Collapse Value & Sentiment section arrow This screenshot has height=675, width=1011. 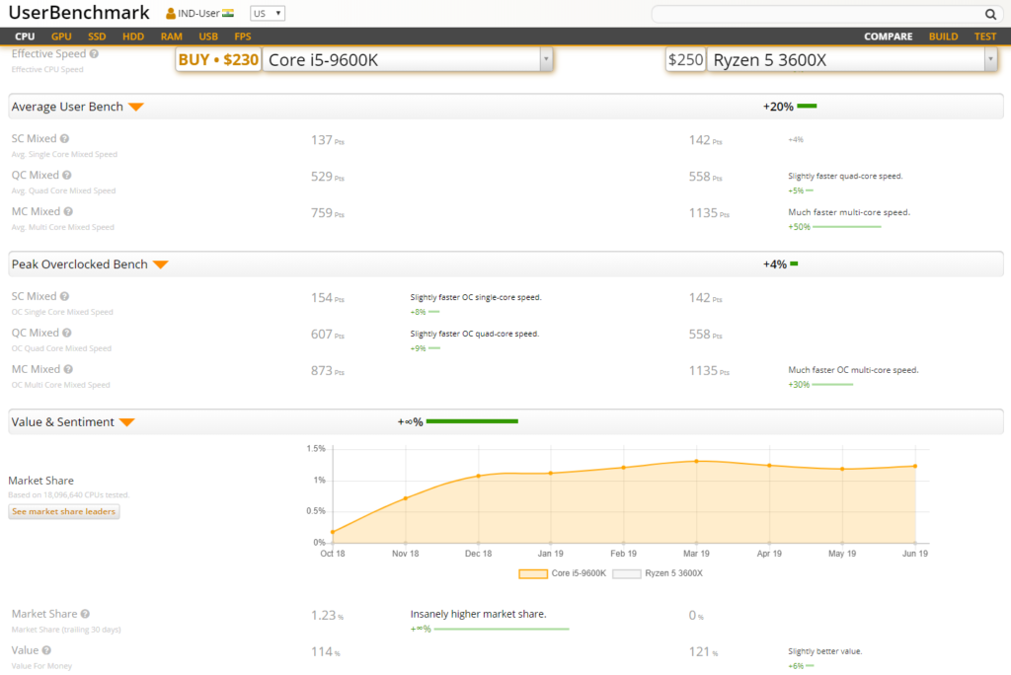tap(127, 423)
